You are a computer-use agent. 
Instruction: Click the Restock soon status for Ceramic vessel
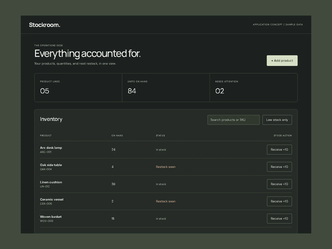[x=166, y=201]
